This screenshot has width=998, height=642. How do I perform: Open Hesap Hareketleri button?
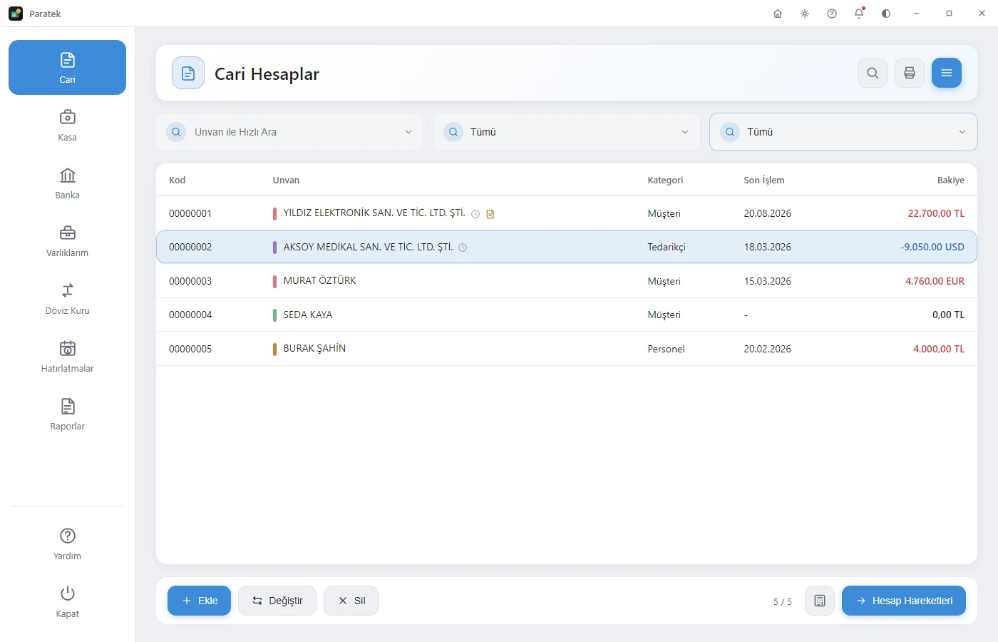point(904,601)
